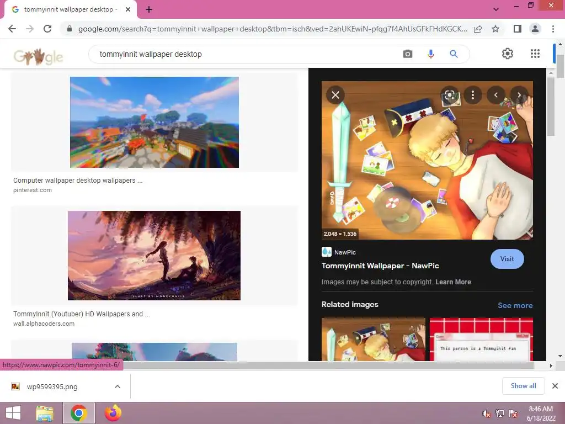Open the sunset tree wallpaper result
This screenshot has height=424, width=565.
pos(154,256)
